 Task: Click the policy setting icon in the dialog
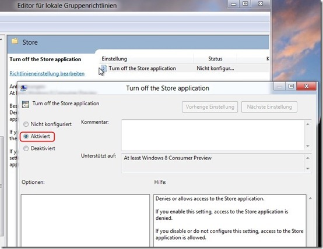pos(26,104)
